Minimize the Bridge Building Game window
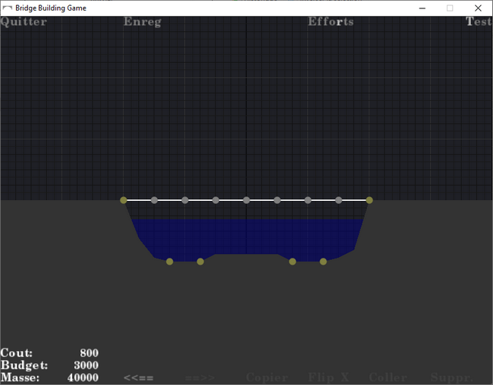Image resolution: width=493 pixels, height=385 pixels. point(422,8)
